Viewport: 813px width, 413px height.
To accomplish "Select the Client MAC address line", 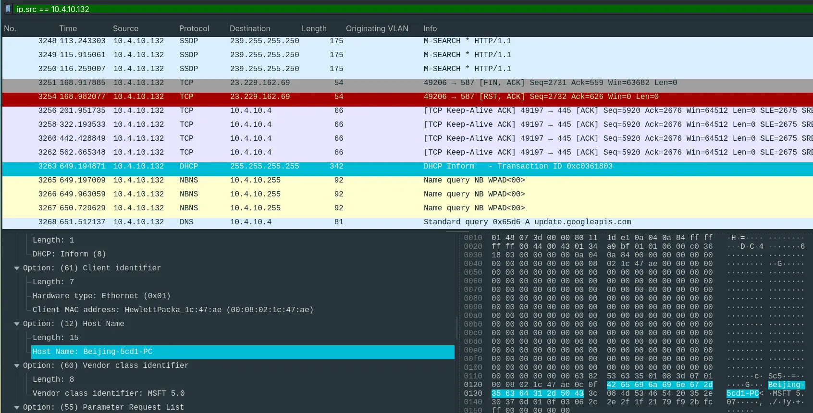I will point(172,310).
